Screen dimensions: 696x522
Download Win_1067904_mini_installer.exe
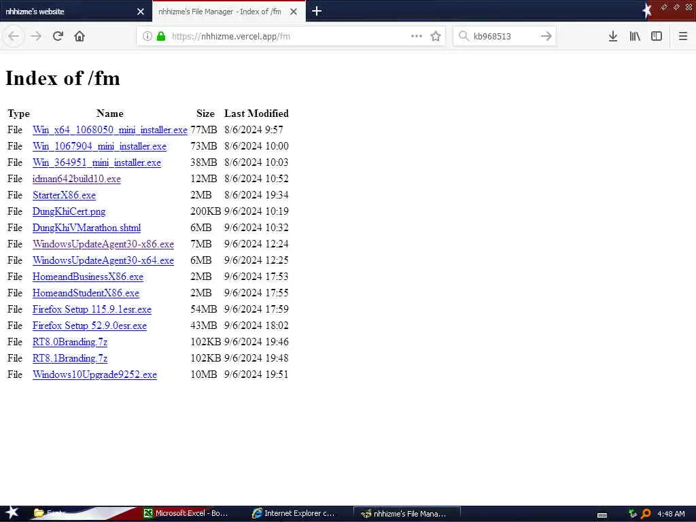99,146
